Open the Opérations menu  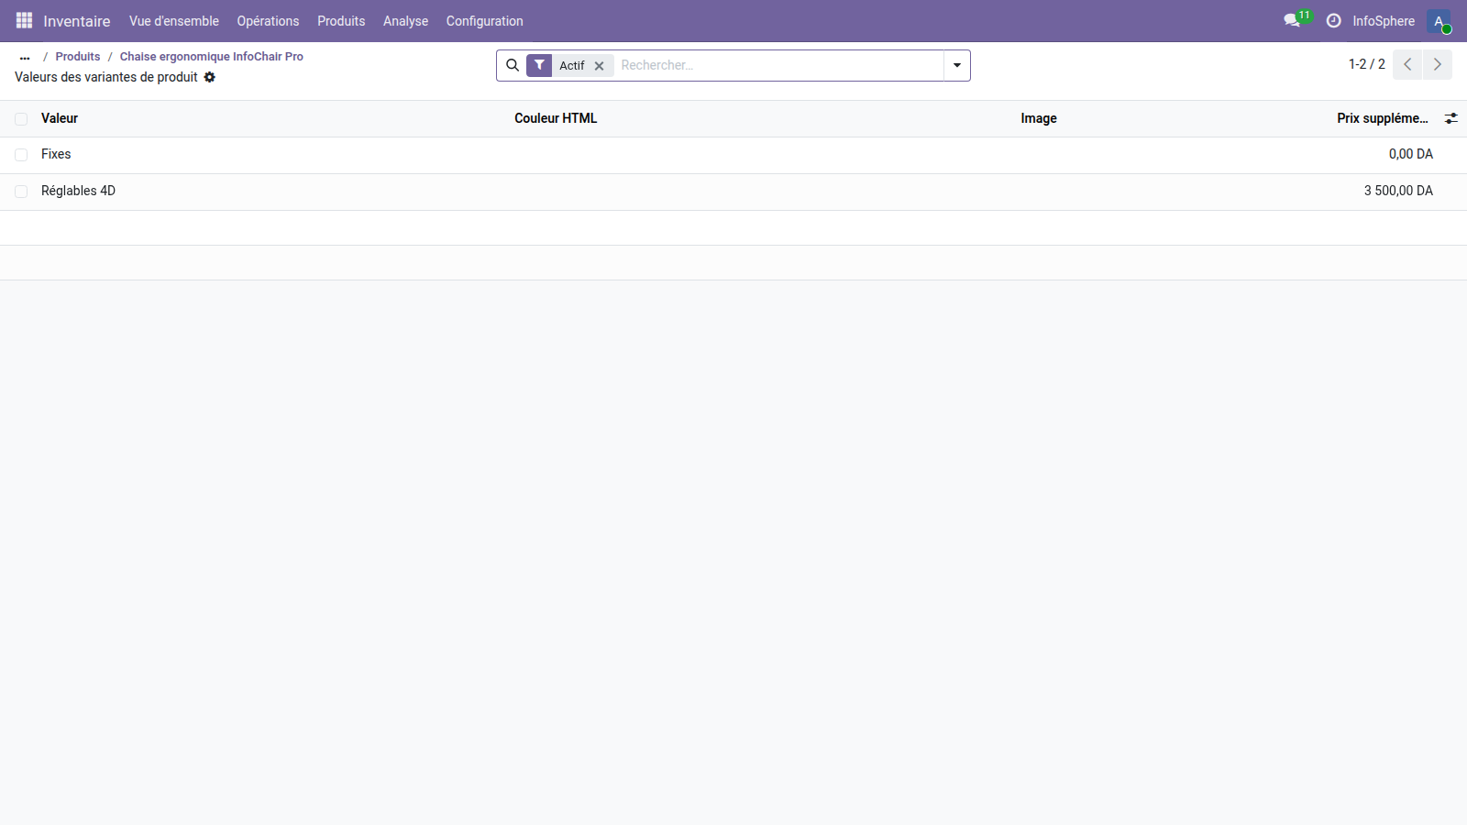point(268,21)
